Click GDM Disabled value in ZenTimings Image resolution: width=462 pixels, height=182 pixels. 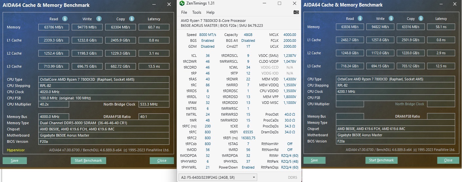tap(208, 46)
